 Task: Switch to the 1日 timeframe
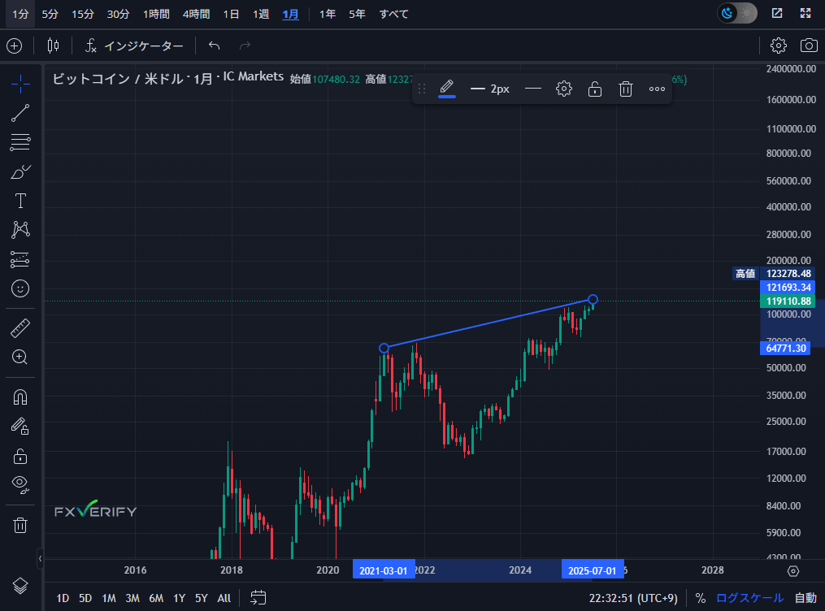point(231,14)
